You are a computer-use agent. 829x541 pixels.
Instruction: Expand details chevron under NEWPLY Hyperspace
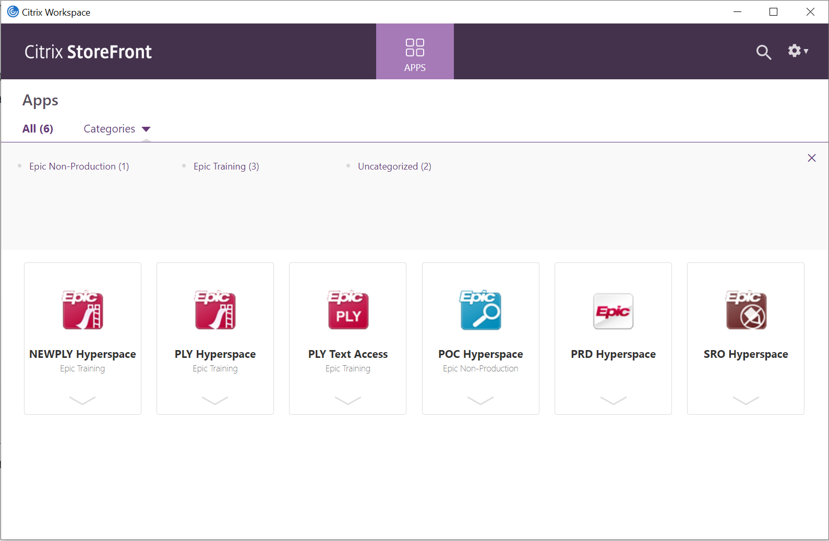[82, 400]
